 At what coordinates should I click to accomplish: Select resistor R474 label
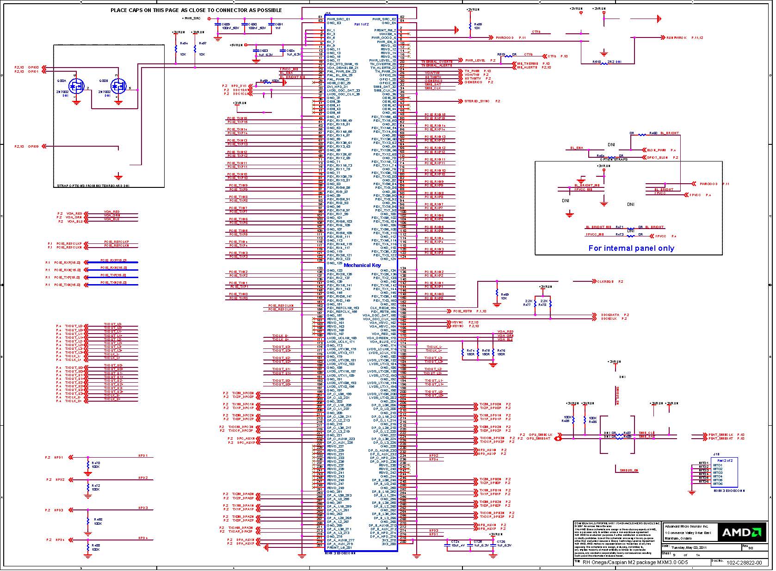click(471, 351)
